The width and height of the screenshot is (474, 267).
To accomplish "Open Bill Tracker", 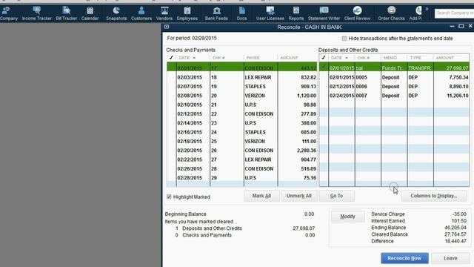I will pyautogui.click(x=66, y=13).
